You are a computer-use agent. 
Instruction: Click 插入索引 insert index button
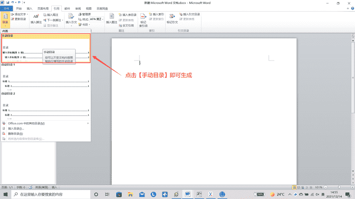(x=156, y=14)
